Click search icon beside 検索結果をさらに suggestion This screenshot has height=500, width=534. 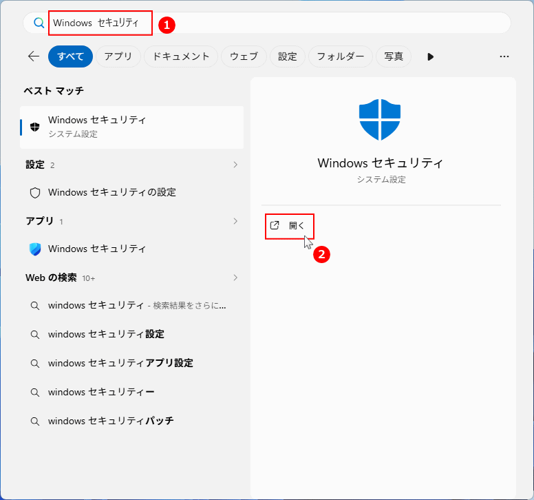tap(34, 306)
